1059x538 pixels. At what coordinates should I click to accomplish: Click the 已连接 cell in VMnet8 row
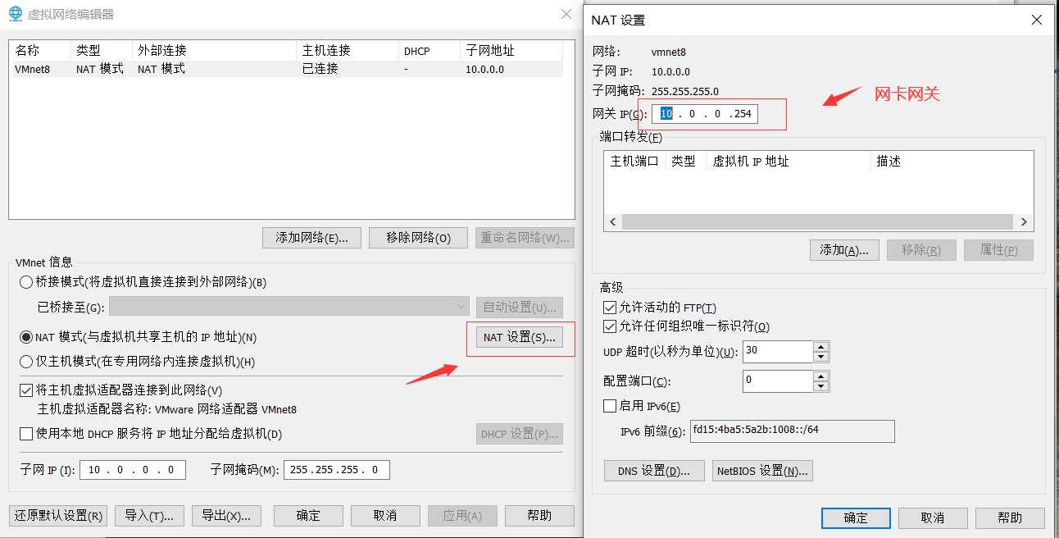tap(320, 69)
